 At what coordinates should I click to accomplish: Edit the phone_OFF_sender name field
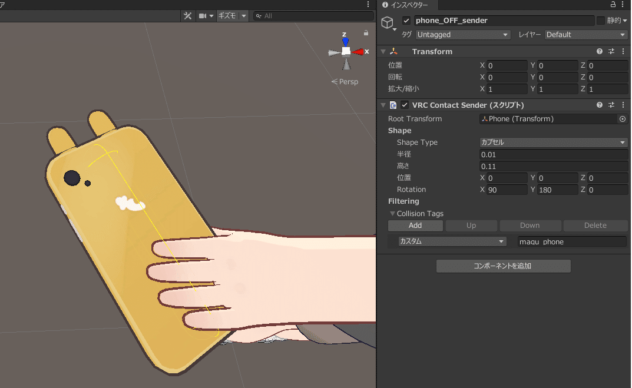coord(504,21)
